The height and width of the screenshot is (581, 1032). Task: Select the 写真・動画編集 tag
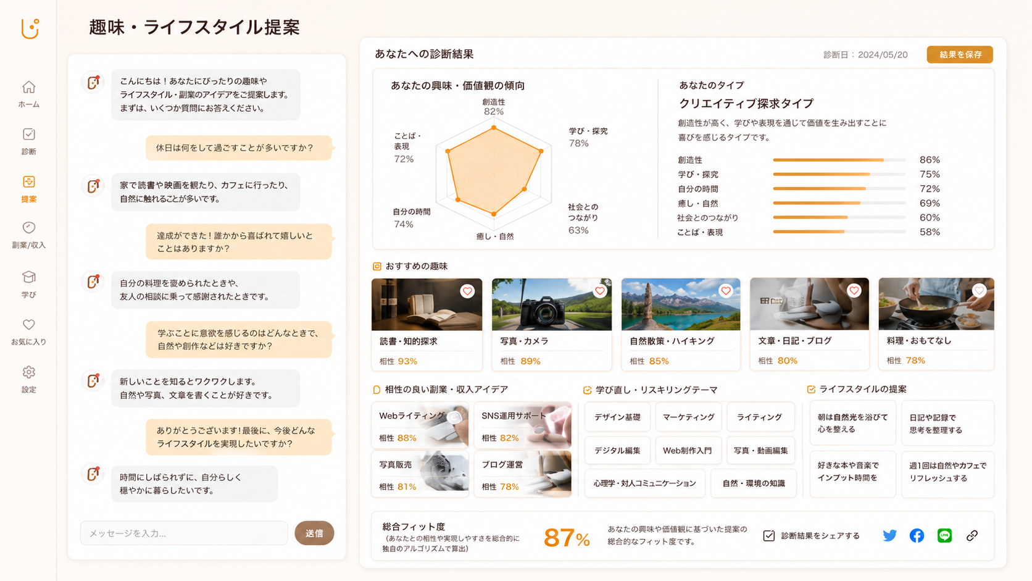(760, 450)
